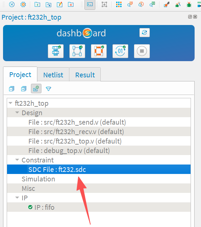Switch to the Netlist tab
Viewport: 201px width, 227px height.
(x=53, y=75)
